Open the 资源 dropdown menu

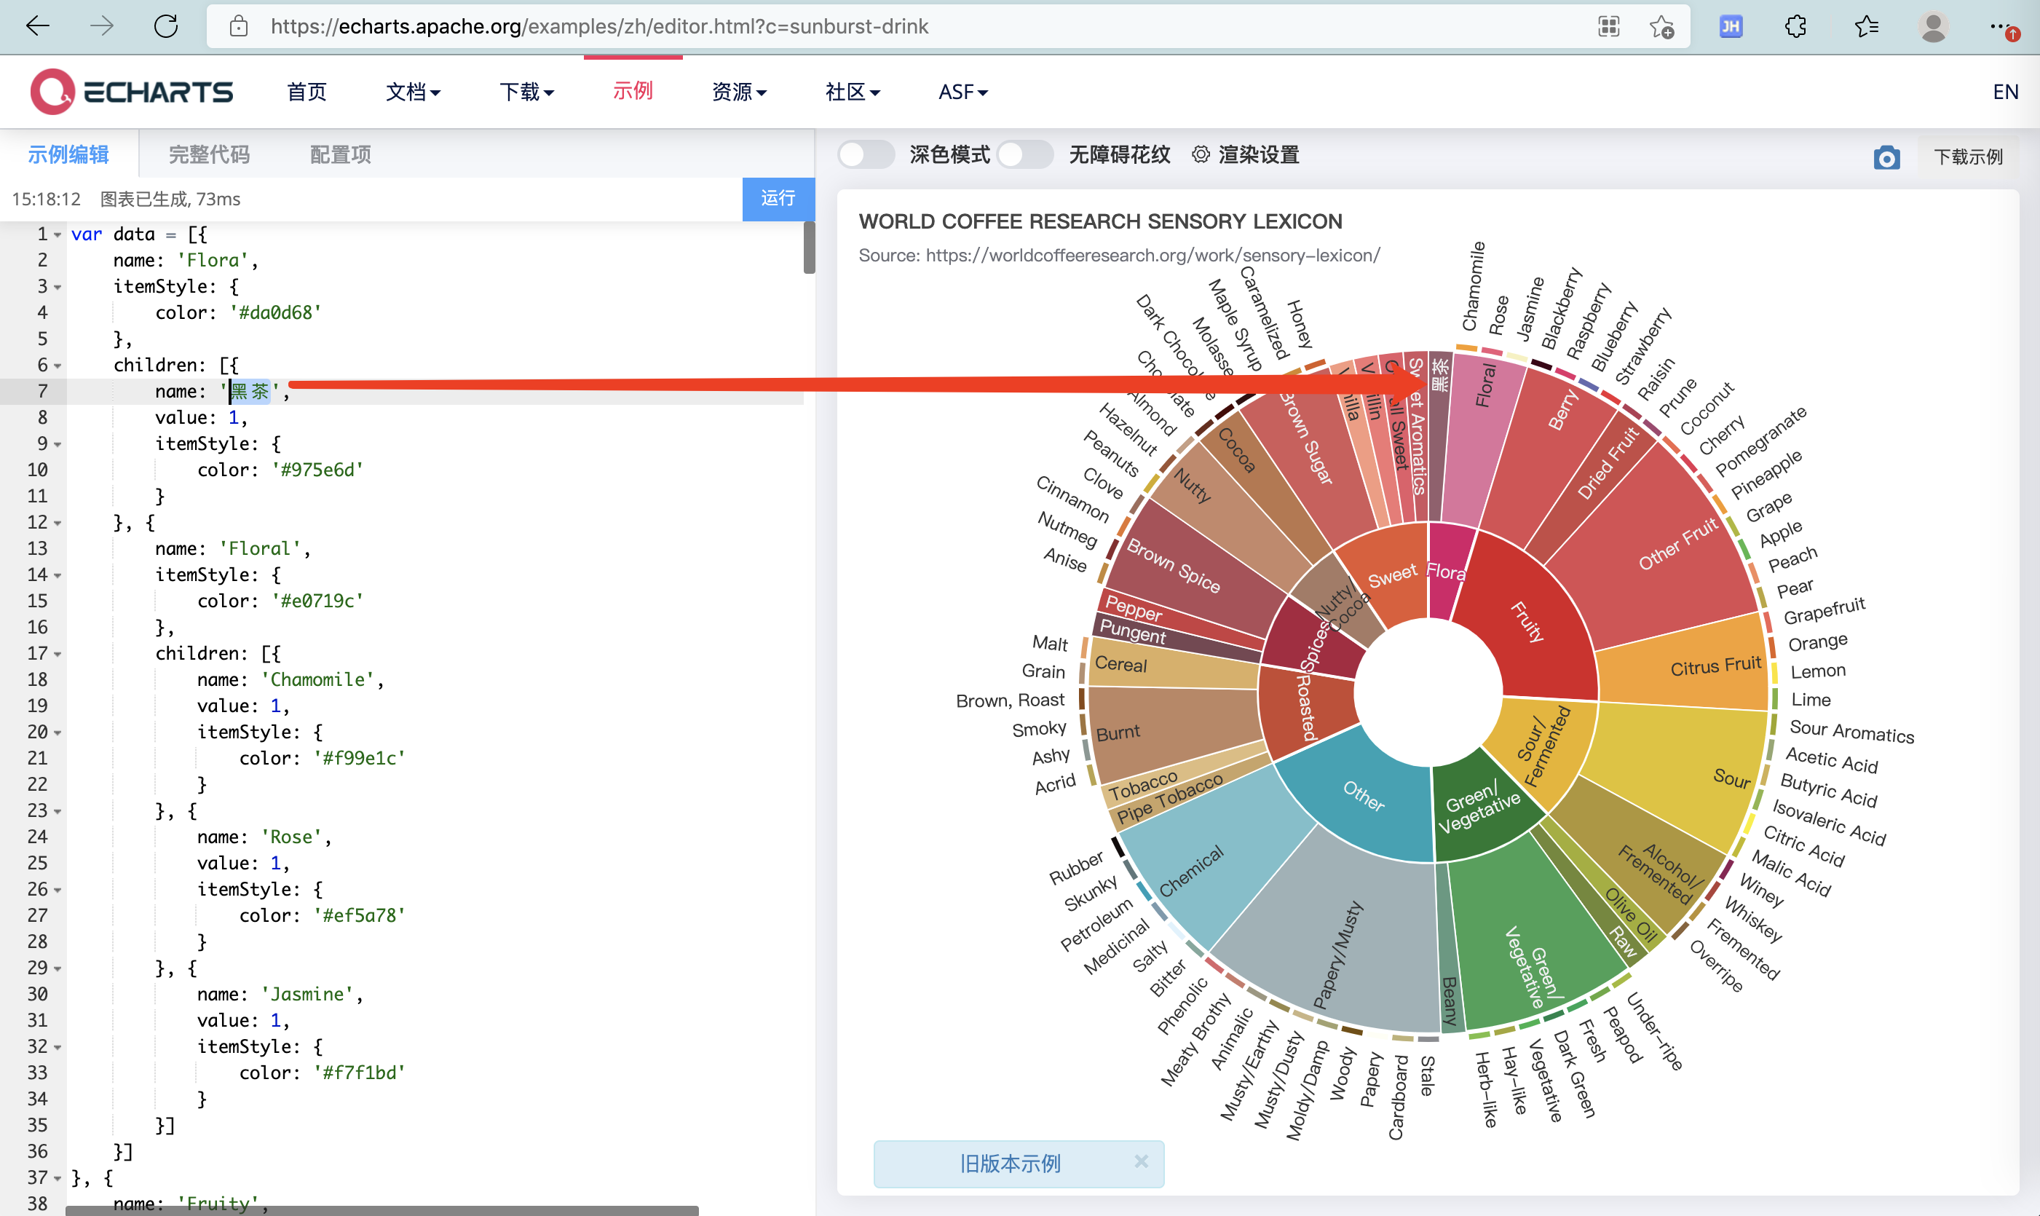[x=739, y=92]
